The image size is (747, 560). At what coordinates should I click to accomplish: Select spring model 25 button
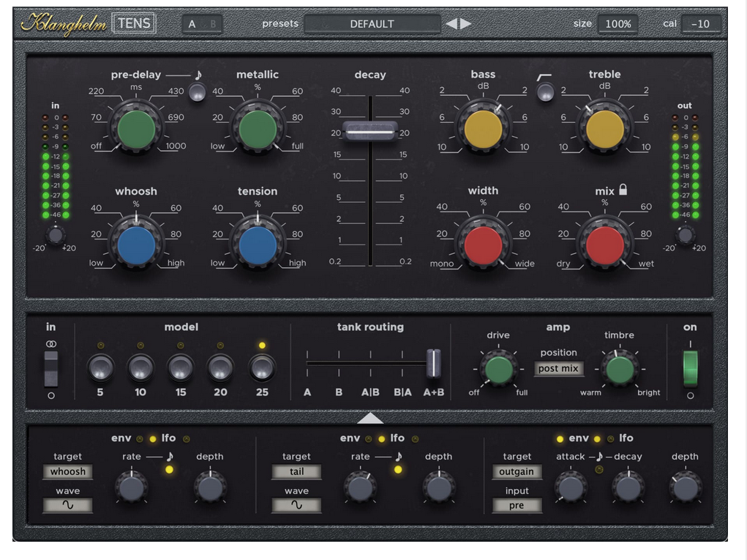tap(262, 368)
